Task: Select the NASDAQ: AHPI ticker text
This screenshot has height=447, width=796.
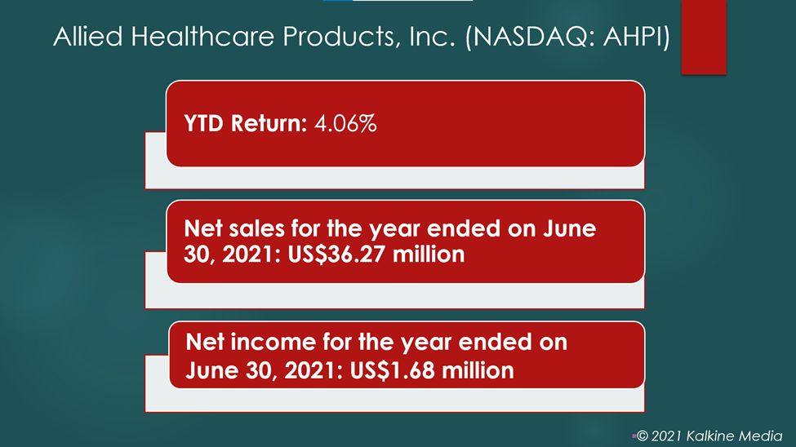Action: tap(567, 37)
